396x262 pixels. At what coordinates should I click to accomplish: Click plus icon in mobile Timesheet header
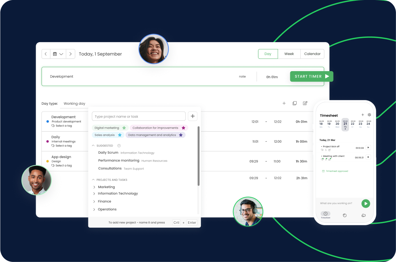point(362,115)
